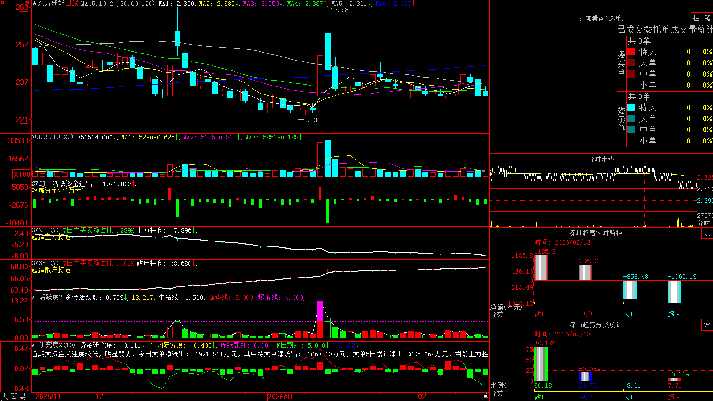Click the 超大 bar showing -1063.13
Image resolution: width=713 pixels, height=401 pixels.
(674, 292)
